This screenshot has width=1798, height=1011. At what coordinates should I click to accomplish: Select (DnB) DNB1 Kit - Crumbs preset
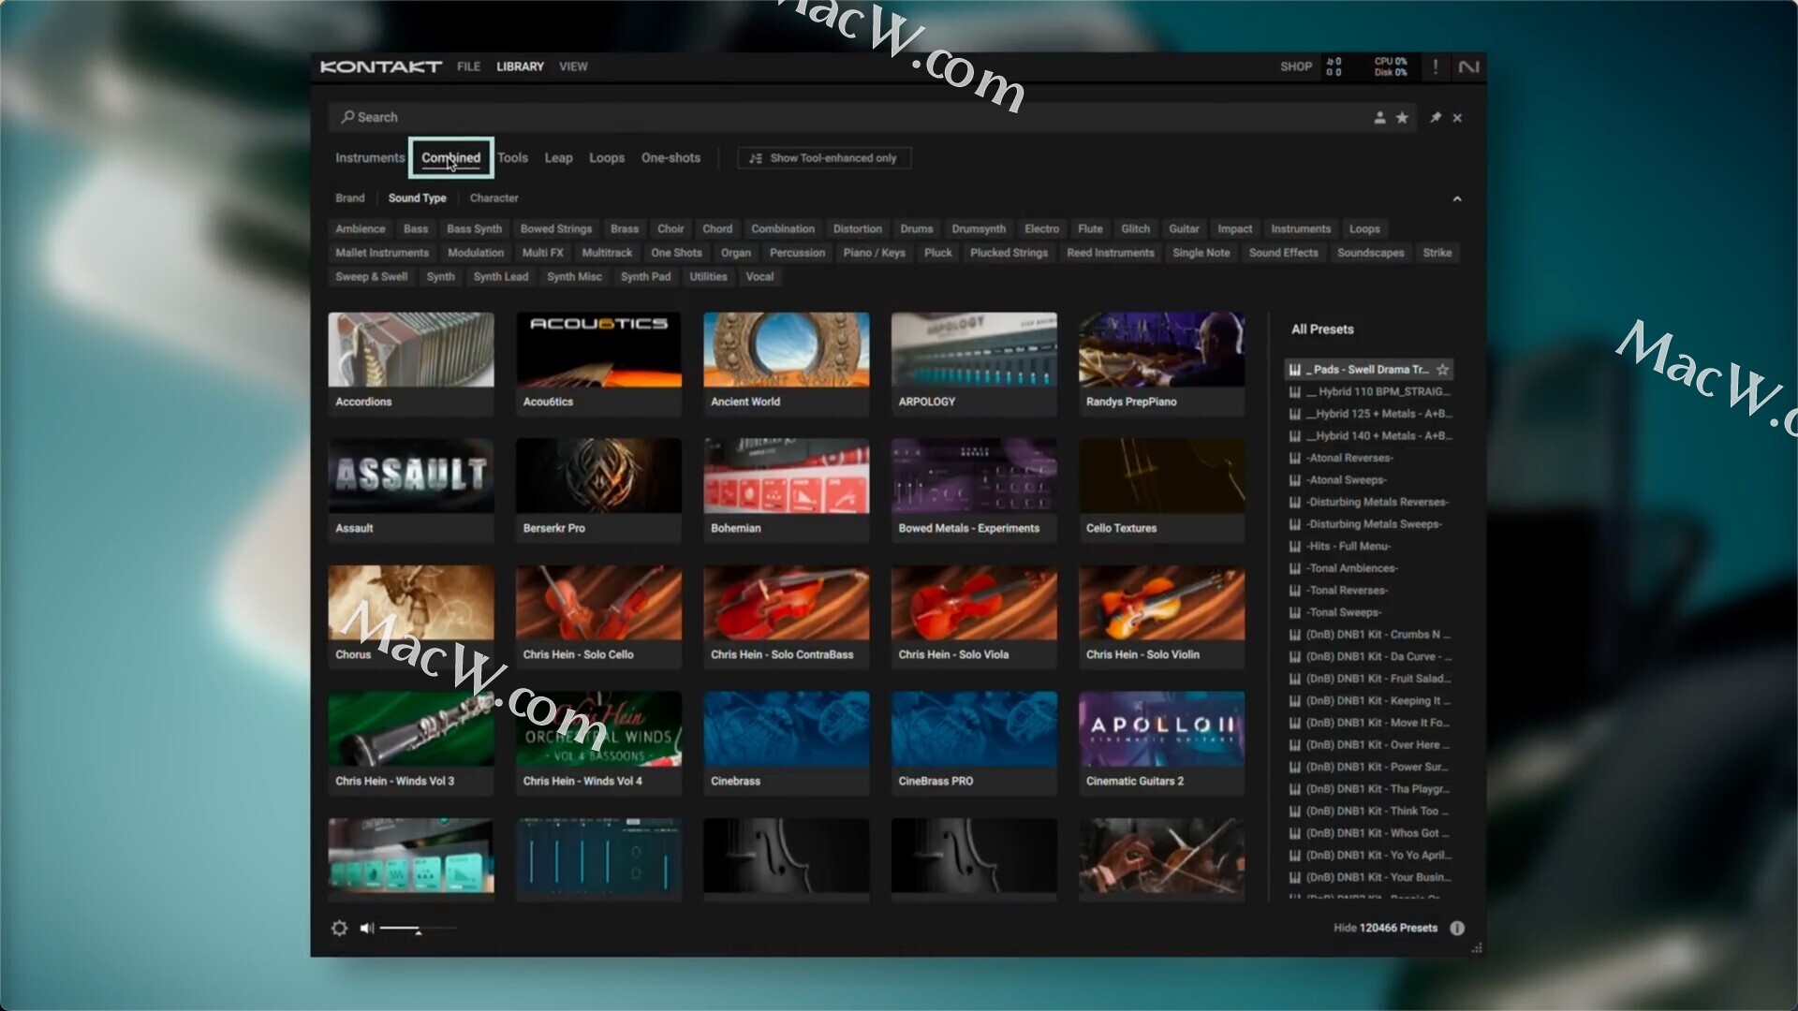pos(1370,635)
